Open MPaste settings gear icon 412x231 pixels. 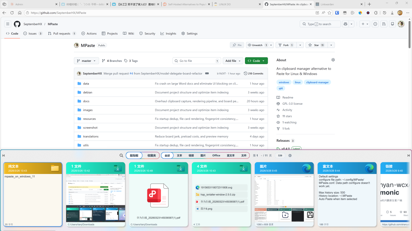point(290,156)
